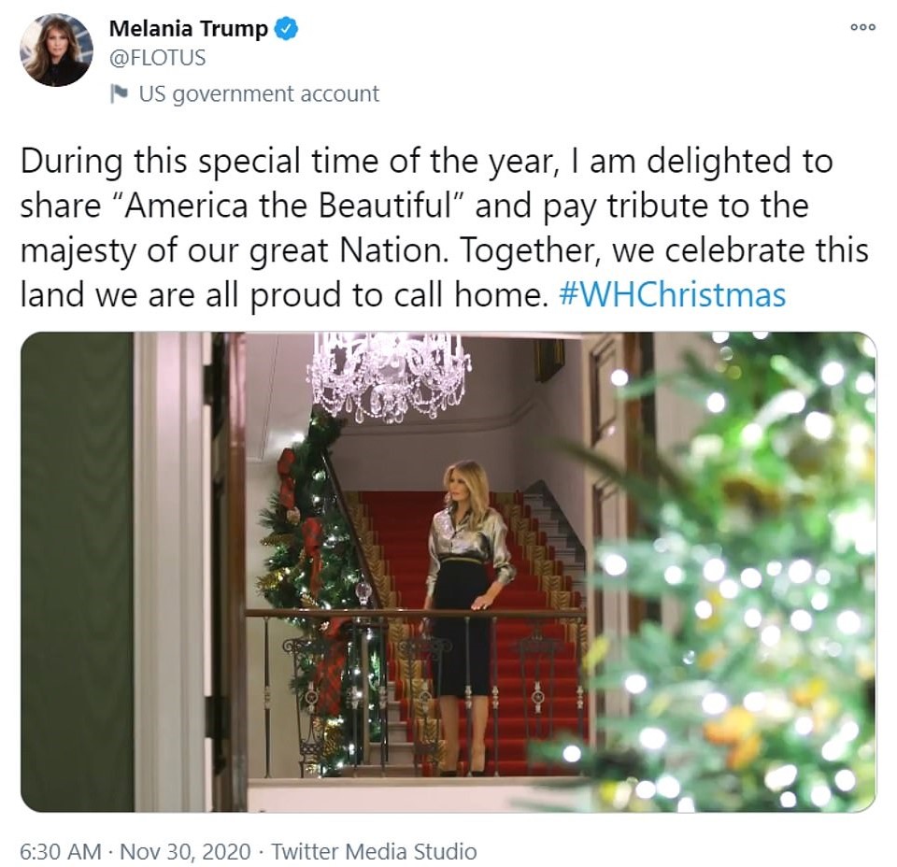Open Melania Trump's profile picture

click(56, 50)
